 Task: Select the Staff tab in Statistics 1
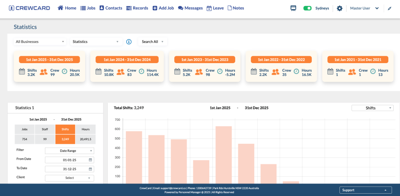(x=45, y=129)
